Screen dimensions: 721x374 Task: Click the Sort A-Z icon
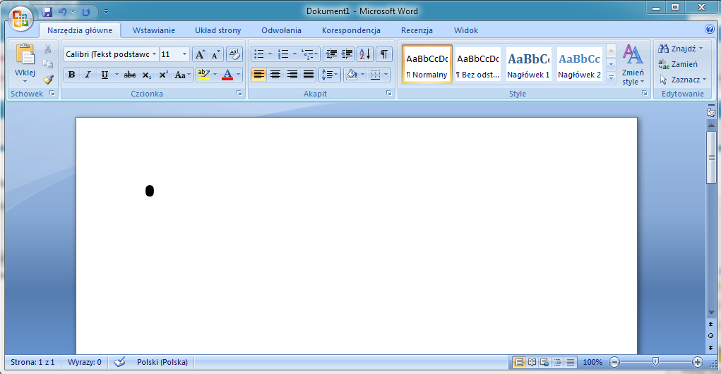(364, 54)
